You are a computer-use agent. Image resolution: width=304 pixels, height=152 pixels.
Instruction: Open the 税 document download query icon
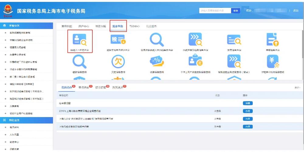point(118,40)
